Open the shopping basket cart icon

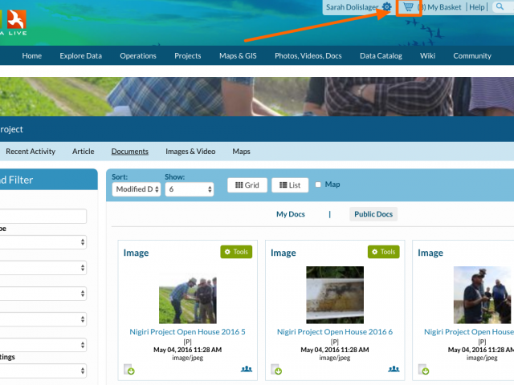(408, 7)
